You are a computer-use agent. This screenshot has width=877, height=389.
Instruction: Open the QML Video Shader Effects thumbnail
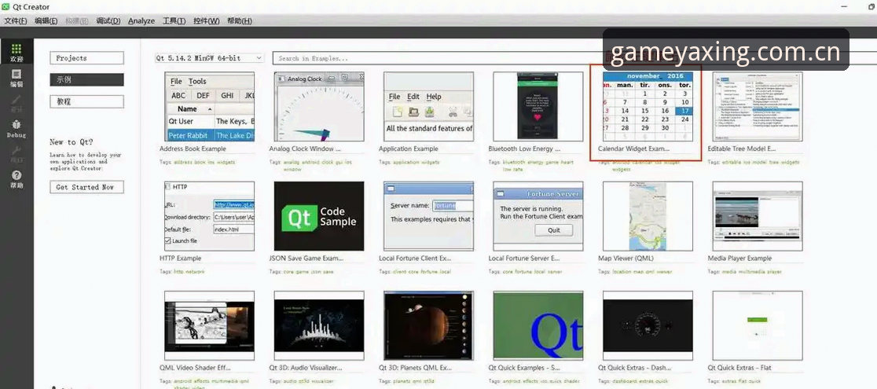coord(209,325)
